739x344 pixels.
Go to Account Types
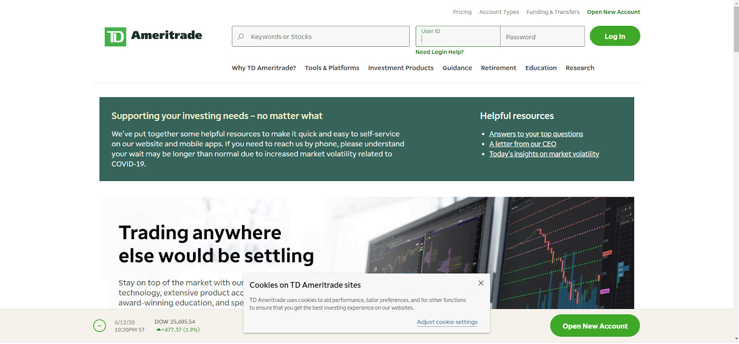pyautogui.click(x=499, y=12)
